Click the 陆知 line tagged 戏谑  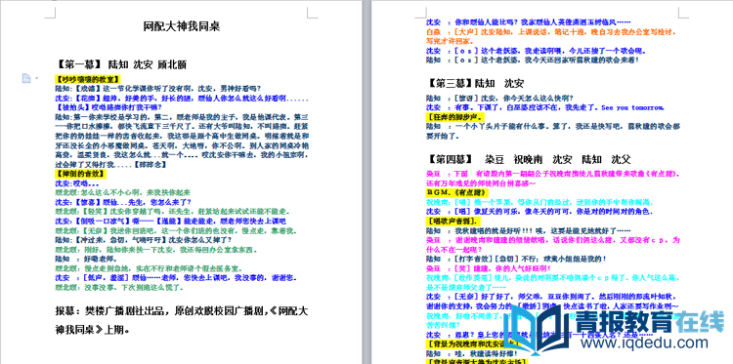point(157,89)
